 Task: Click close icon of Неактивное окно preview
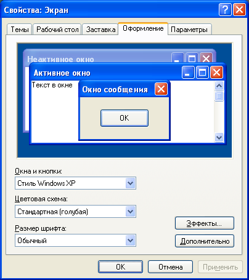coord(206,58)
